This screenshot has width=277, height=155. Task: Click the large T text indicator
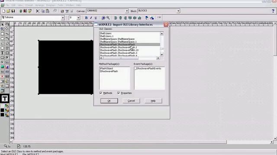(5, 99)
